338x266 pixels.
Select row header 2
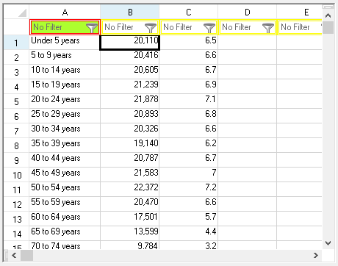16,57
